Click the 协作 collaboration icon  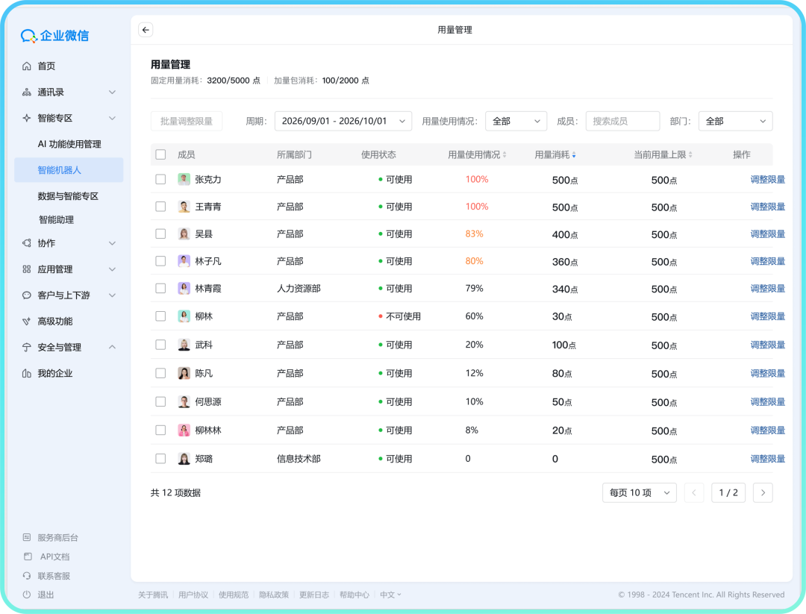point(27,243)
